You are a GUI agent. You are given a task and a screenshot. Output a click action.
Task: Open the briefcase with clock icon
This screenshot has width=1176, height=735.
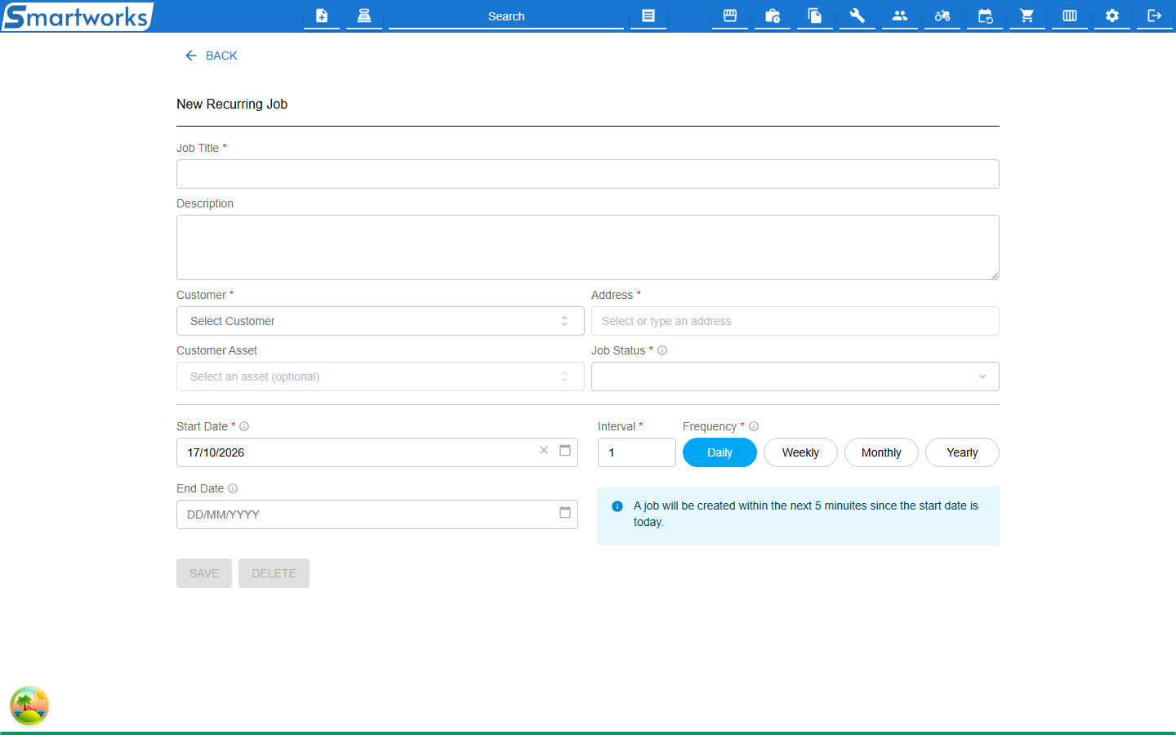773,16
